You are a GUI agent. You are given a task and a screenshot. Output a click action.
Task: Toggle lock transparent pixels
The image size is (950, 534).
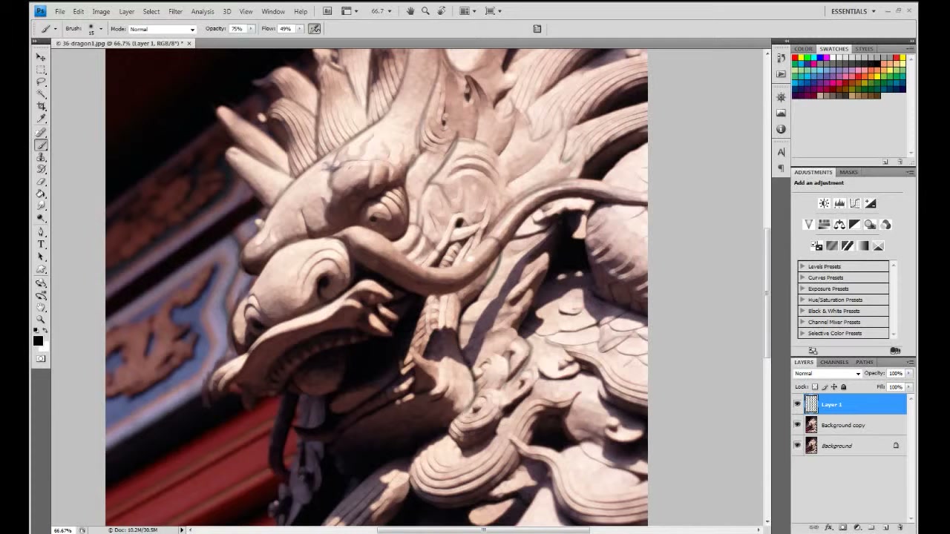(815, 387)
